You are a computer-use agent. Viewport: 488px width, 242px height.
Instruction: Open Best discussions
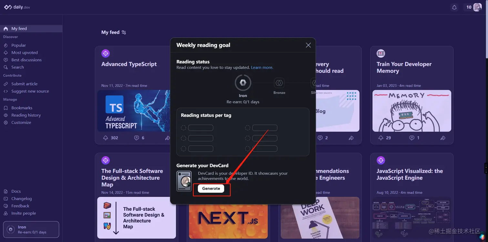(x=26, y=60)
